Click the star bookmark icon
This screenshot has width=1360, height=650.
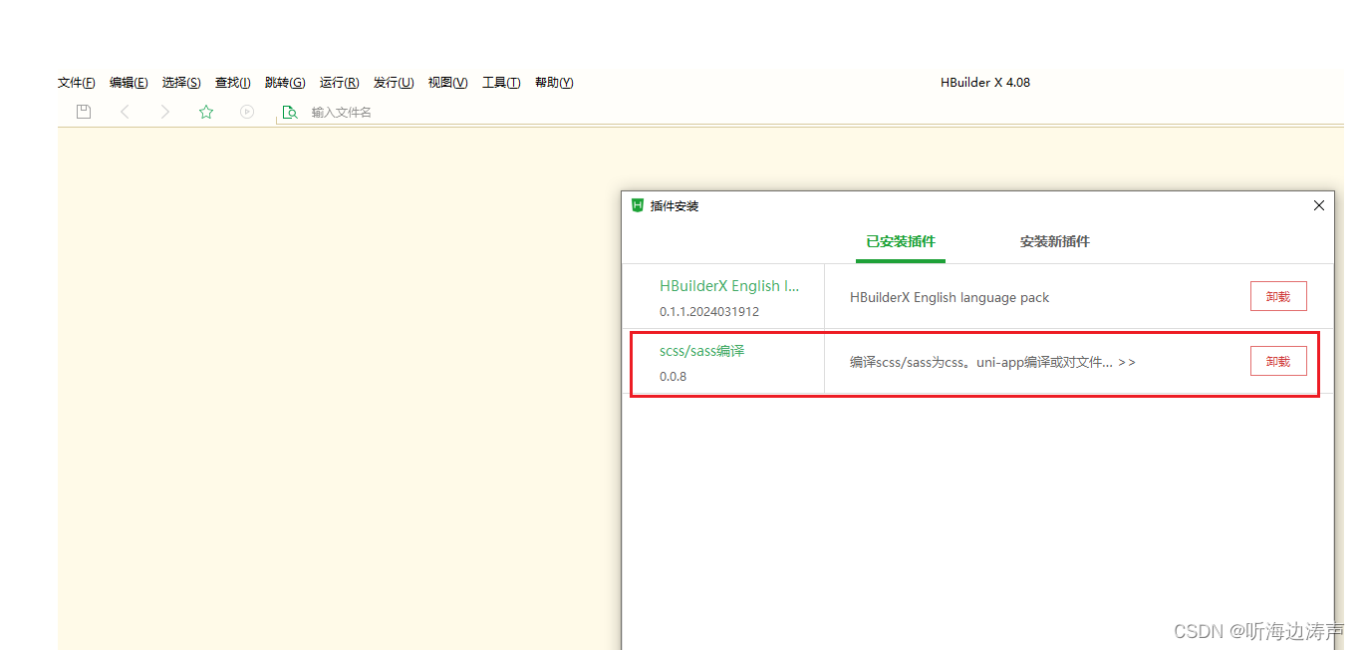(206, 112)
